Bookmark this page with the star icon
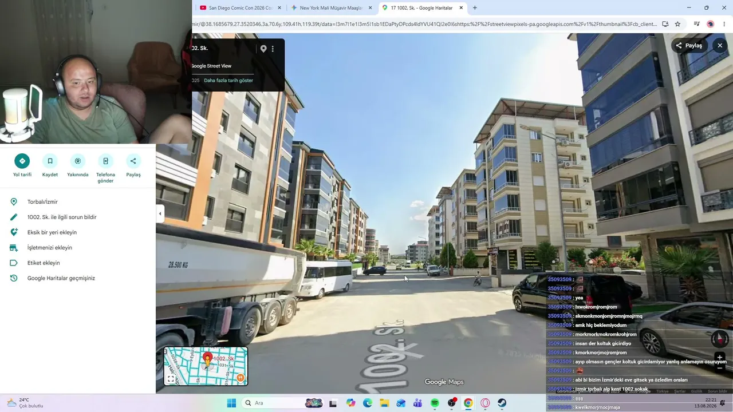733x412 pixels. pyautogui.click(x=677, y=24)
